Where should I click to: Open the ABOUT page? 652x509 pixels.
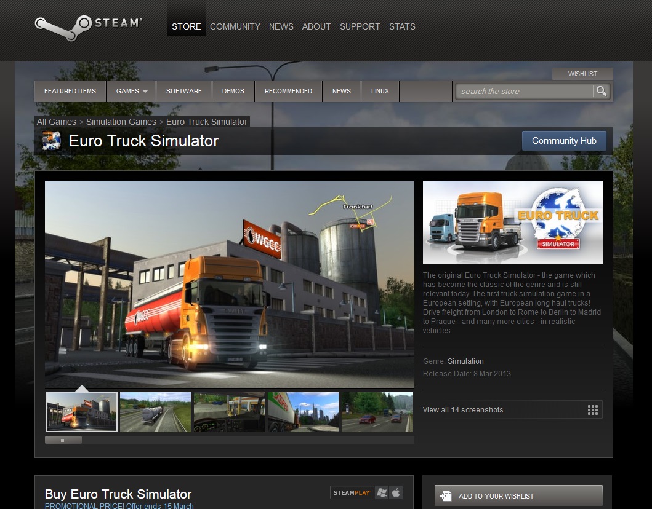coord(316,26)
